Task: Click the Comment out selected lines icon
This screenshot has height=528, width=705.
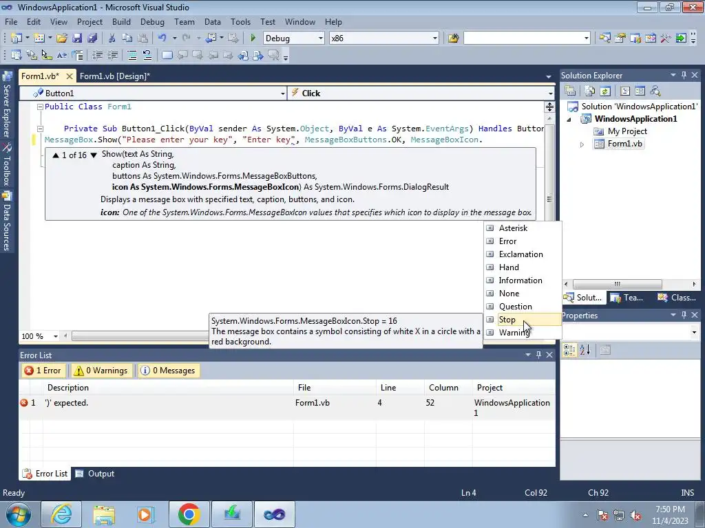Action: [132, 55]
